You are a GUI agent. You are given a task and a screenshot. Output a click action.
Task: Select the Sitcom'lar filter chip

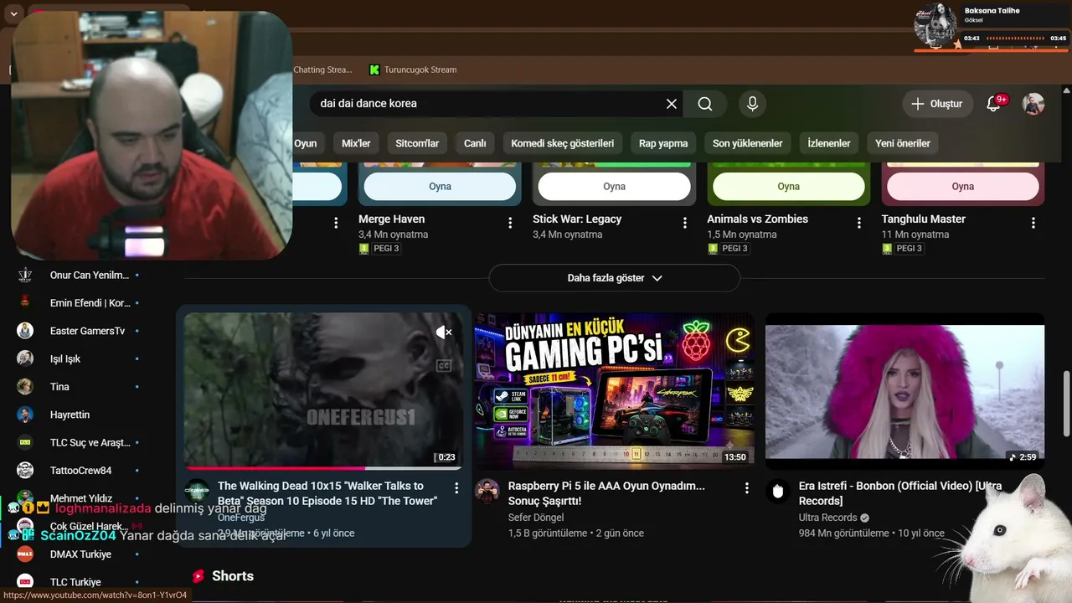(417, 143)
